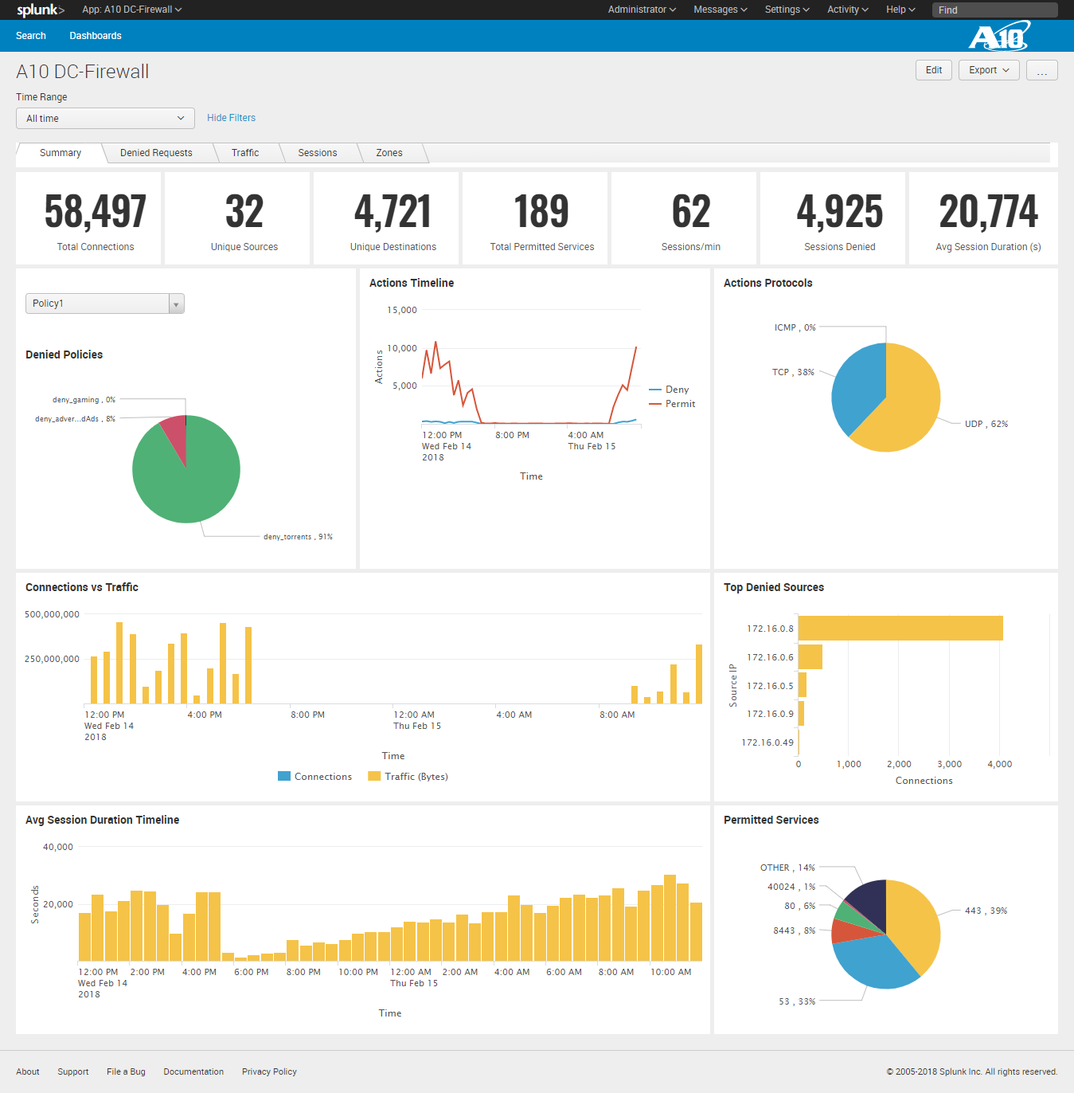Click the 62 Sessions/min value

[691, 212]
